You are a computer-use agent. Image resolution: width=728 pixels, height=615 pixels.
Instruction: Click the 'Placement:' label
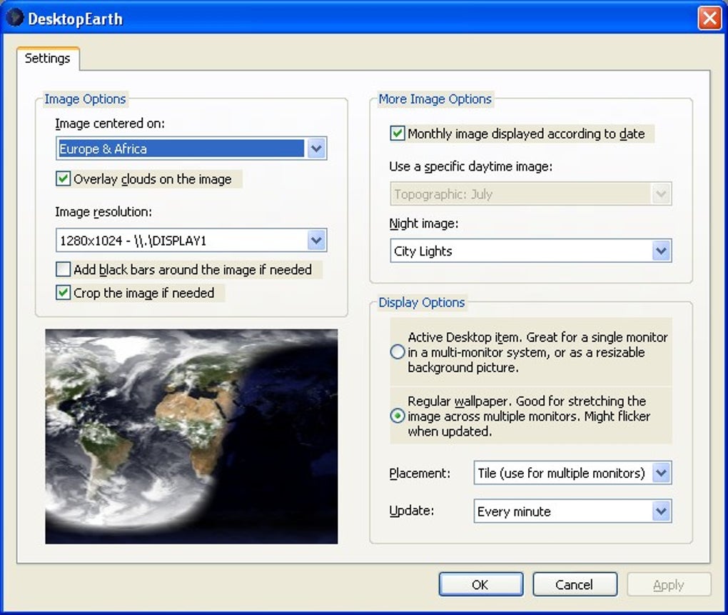(x=420, y=474)
